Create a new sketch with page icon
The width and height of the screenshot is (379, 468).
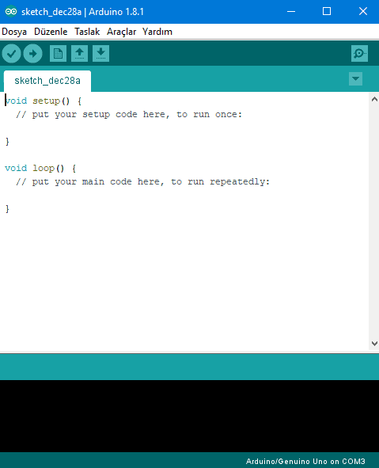(x=58, y=54)
